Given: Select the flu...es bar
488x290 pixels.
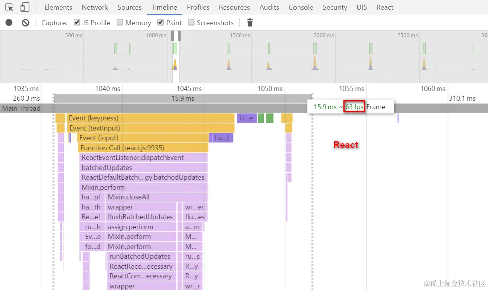Looking at the screenshot, I should coord(195,217).
